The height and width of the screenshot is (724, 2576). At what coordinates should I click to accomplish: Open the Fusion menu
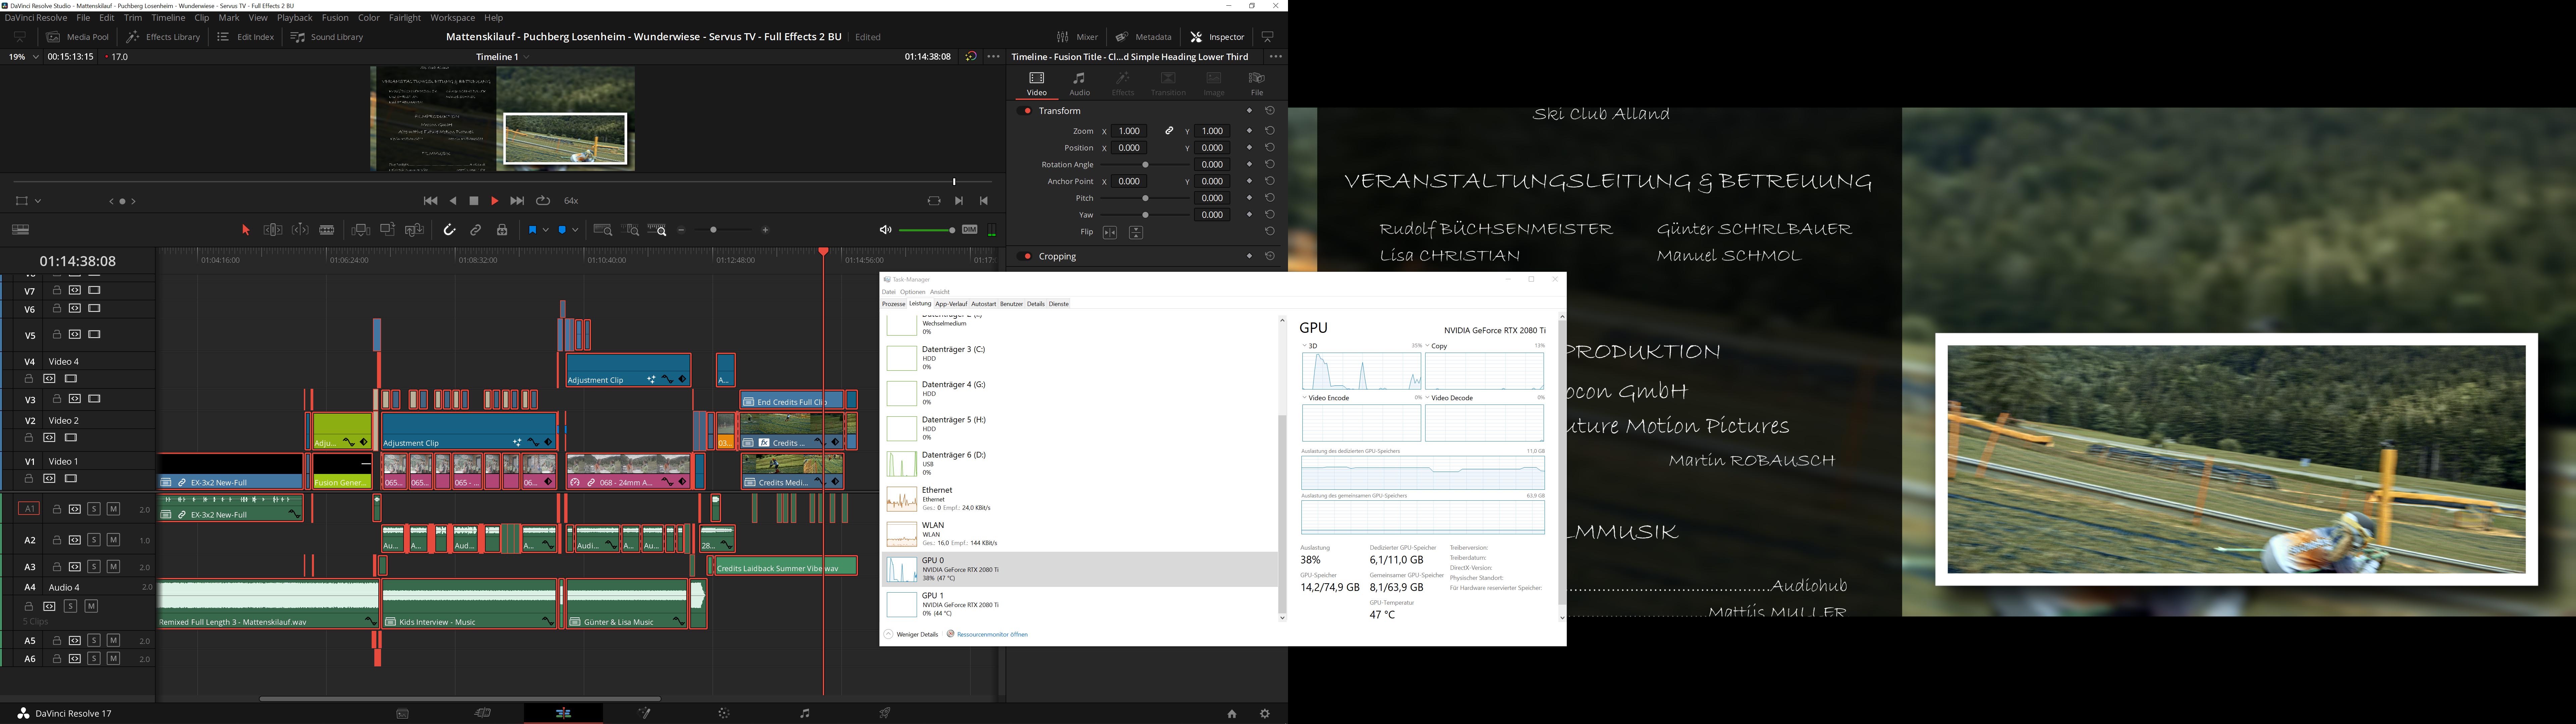click(x=335, y=18)
